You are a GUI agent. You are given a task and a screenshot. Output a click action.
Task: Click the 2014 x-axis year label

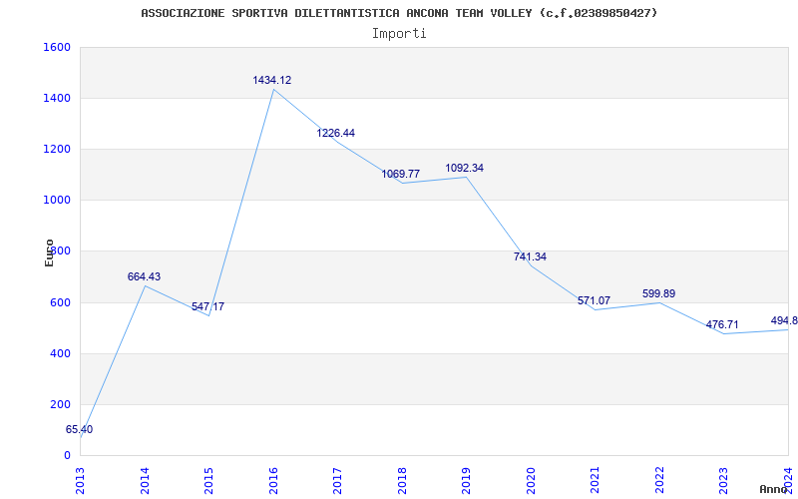[x=145, y=481]
